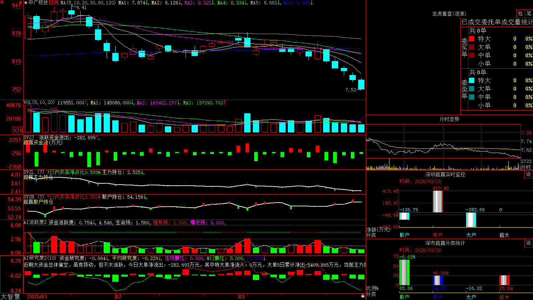This screenshot has width=533, height=300.
Task: Click the 委买单 section label
Action: 464,48
